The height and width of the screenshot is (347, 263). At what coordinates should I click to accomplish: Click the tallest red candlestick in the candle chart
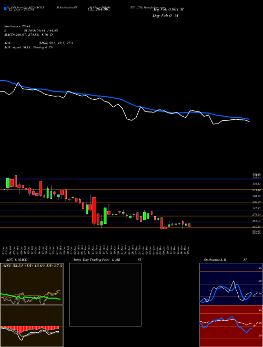click(x=94, y=210)
